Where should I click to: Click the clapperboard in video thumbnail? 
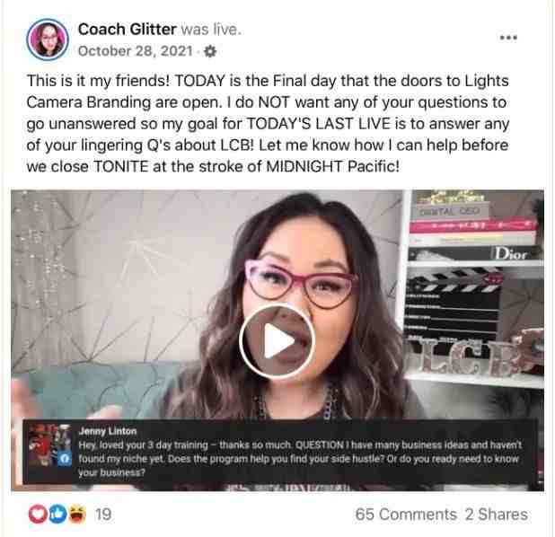(454, 302)
